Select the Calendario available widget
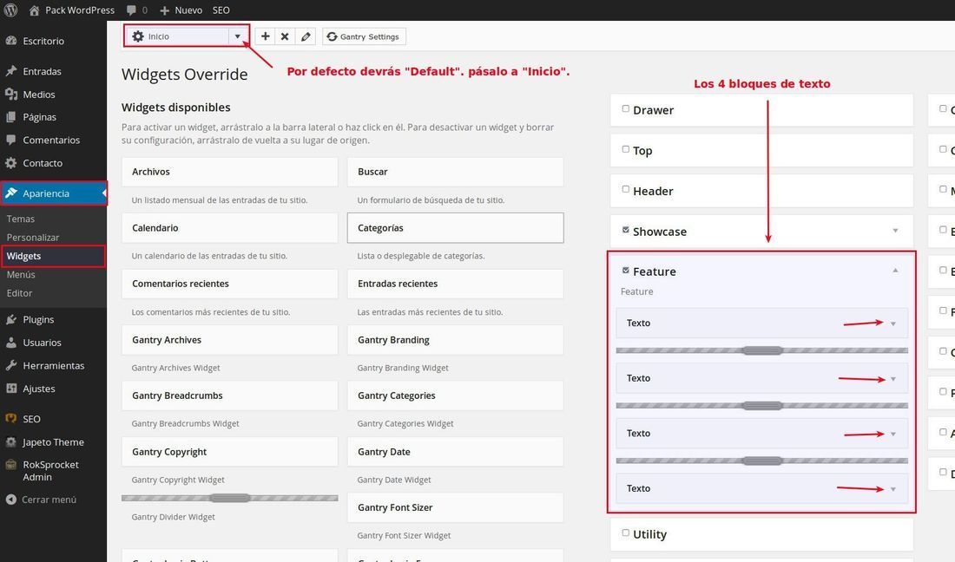Viewport: 955px width, 562px height. pyautogui.click(x=229, y=228)
